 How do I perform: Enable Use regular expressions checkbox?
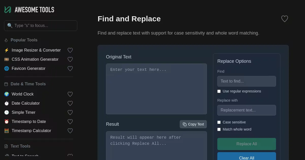pos(219,91)
